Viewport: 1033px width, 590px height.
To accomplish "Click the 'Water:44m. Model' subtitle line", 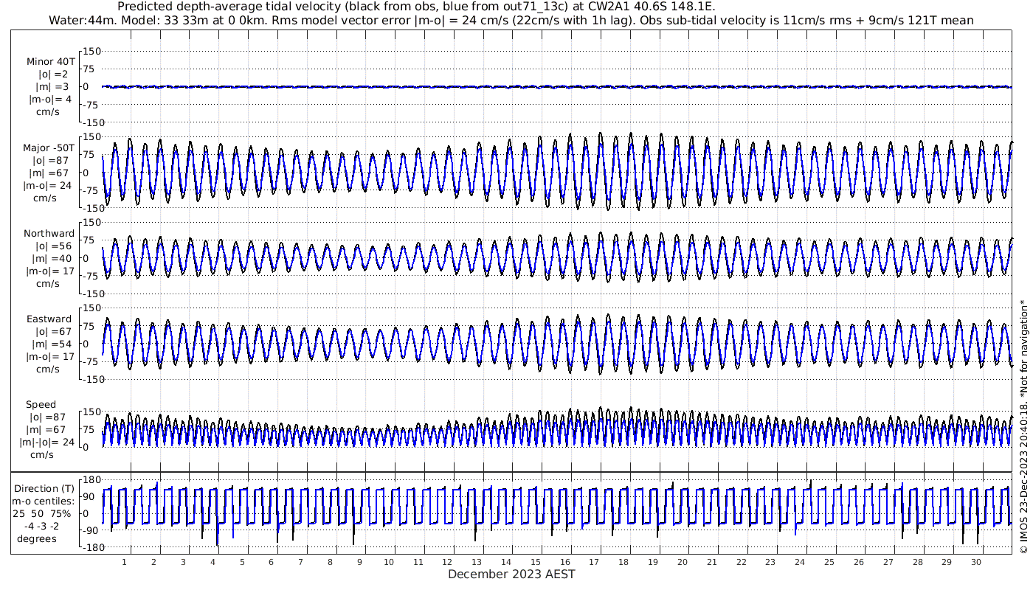I will pyautogui.click(x=511, y=20).
